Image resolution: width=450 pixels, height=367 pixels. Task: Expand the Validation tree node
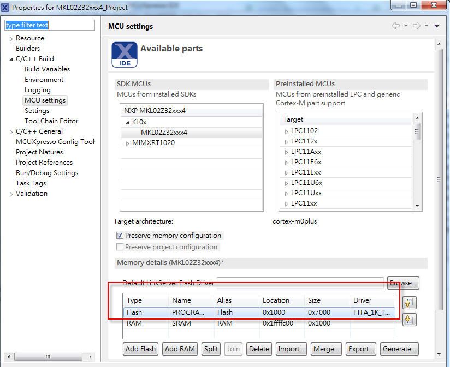click(11, 194)
